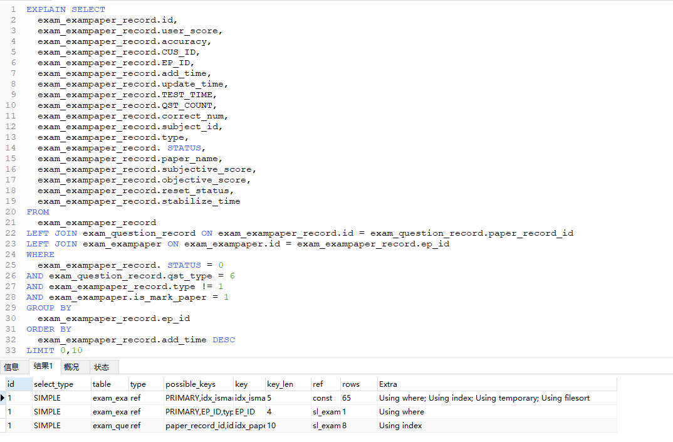The height and width of the screenshot is (442, 673).
Task: Click 'DESC' keyword on line 32
Action: [224, 340]
